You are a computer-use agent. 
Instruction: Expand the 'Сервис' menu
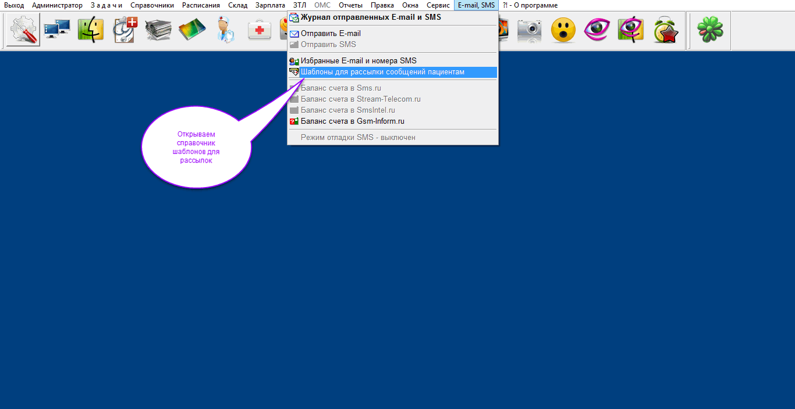point(438,5)
